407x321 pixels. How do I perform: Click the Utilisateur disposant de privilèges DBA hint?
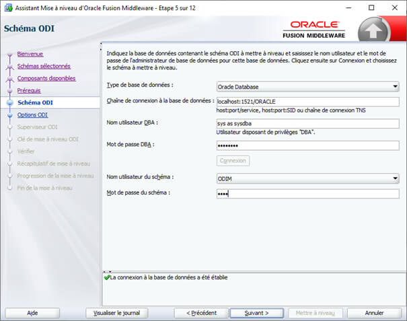pos(266,132)
